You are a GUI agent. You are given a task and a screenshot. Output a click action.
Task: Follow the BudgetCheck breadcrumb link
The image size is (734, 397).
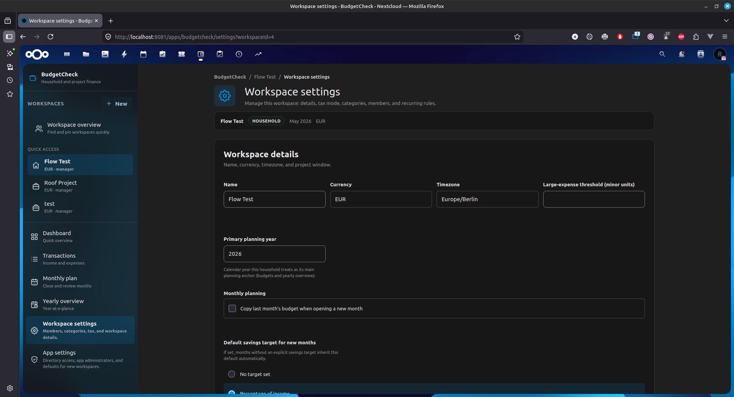(230, 77)
